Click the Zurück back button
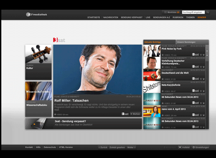Viewport: 216px width, 158px height. click(x=103, y=148)
